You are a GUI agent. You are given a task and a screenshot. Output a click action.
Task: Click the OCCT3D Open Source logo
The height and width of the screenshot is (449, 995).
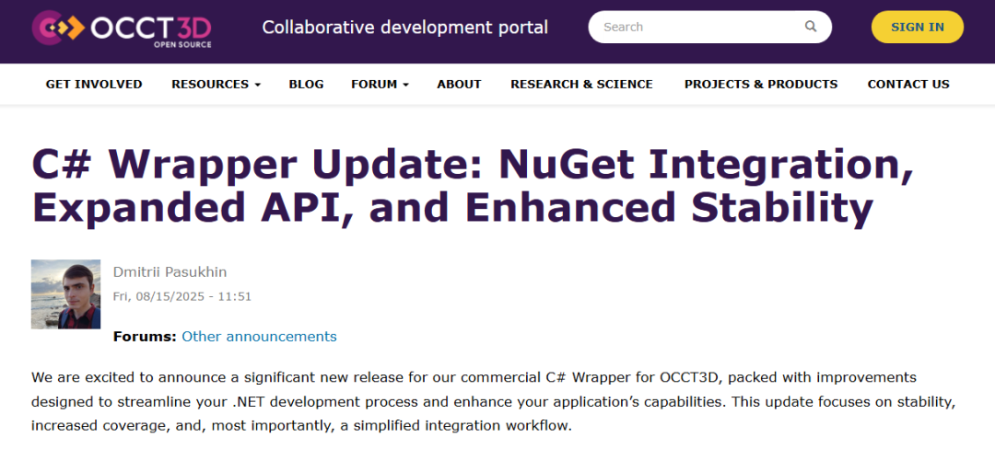[x=122, y=29]
